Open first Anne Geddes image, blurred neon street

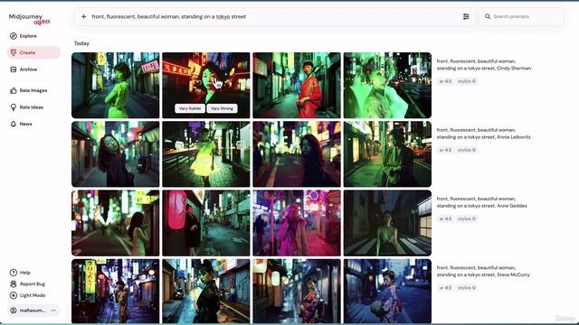pos(116,223)
